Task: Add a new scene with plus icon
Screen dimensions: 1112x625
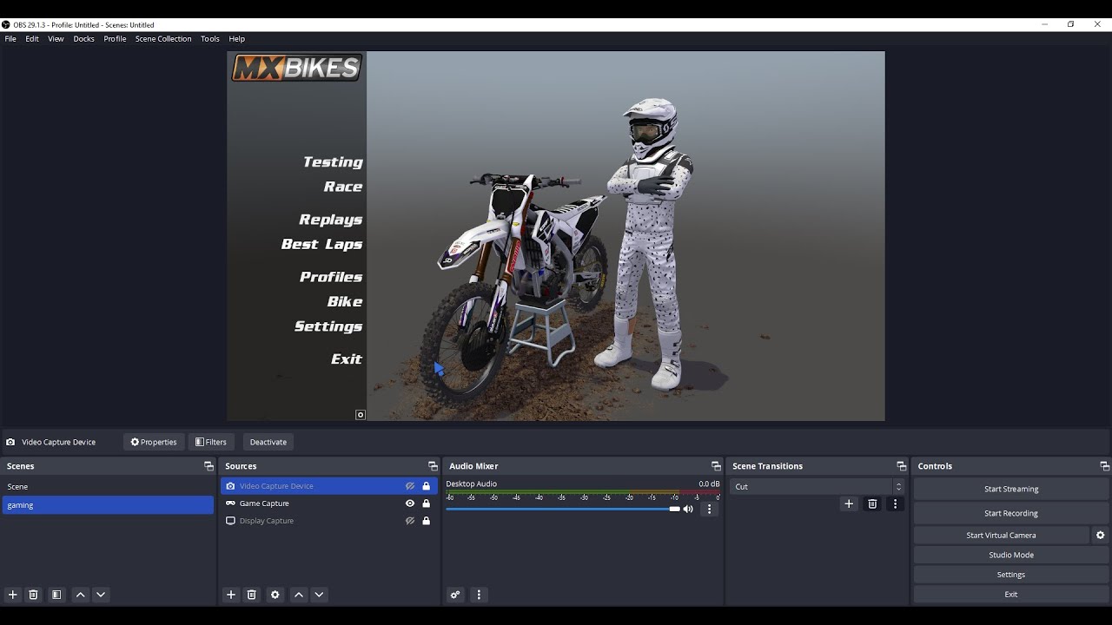Action: coord(13,595)
